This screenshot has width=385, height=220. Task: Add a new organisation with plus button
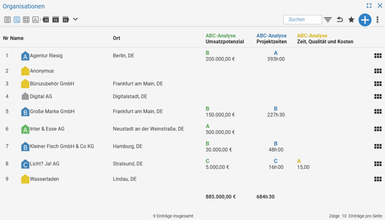tap(365, 20)
